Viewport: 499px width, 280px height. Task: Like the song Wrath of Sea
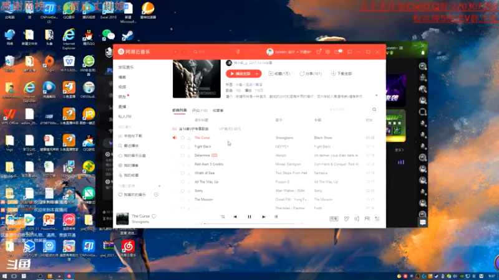click(183, 174)
